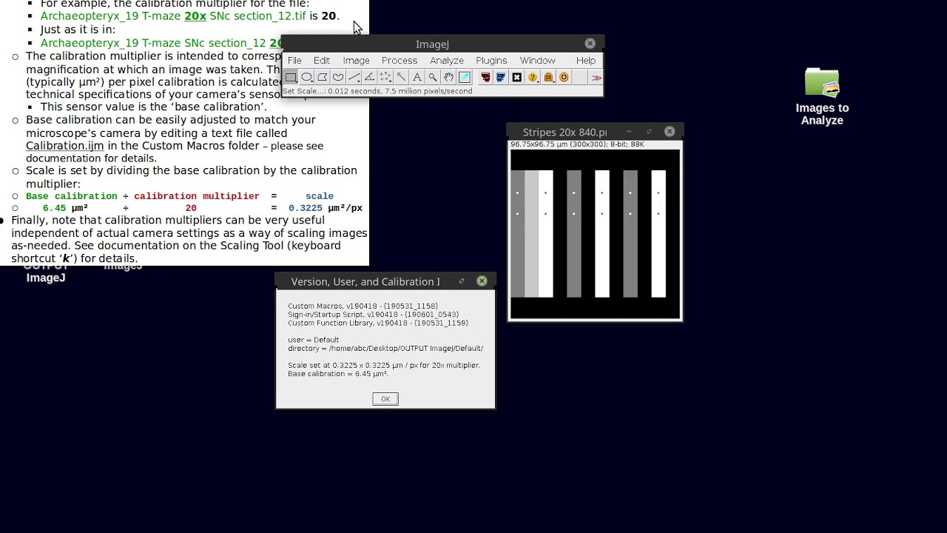Click the orange power-button macro icon
Screen dimensions: 947x533
tap(564, 77)
